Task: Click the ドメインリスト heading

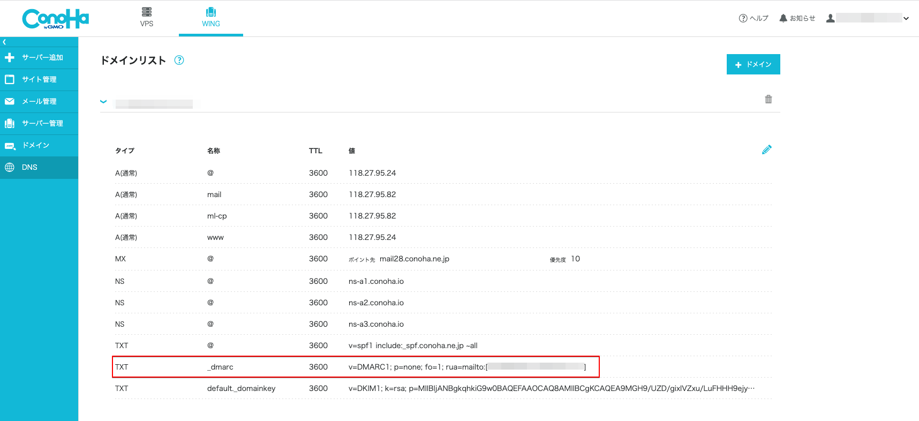Action: (133, 61)
